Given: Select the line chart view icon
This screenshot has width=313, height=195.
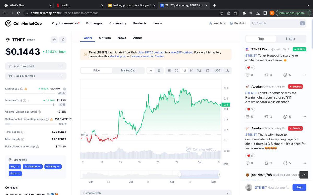Looking at the screenshot, I should tap(151, 70).
